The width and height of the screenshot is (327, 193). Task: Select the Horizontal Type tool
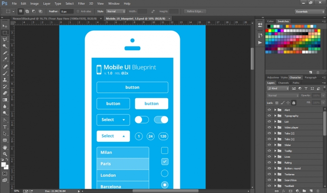[5, 127]
